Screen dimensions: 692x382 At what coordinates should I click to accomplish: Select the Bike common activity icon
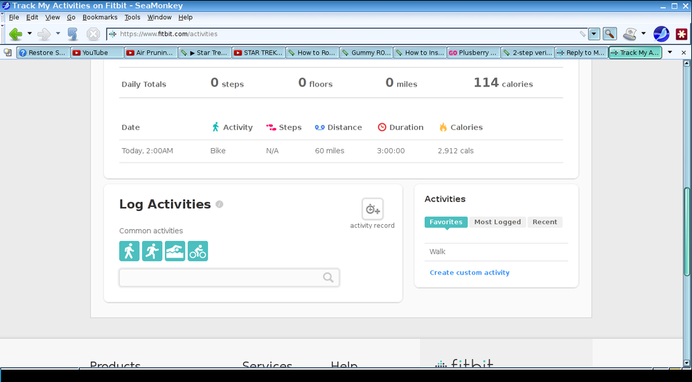(x=197, y=251)
